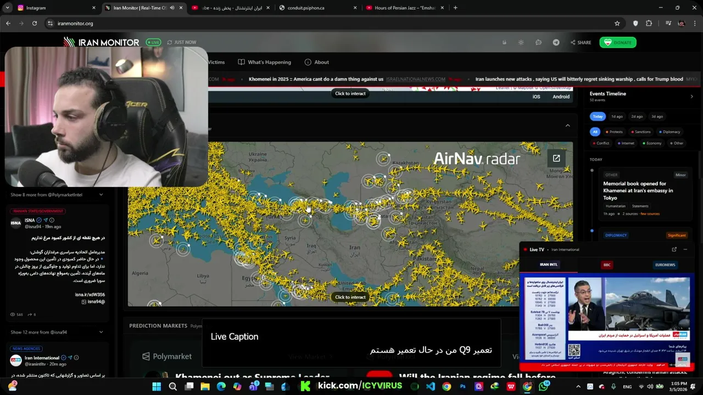This screenshot has height=395, width=703.
Task: Toggle the Internet category filter
Action: pyautogui.click(x=626, y=143)
